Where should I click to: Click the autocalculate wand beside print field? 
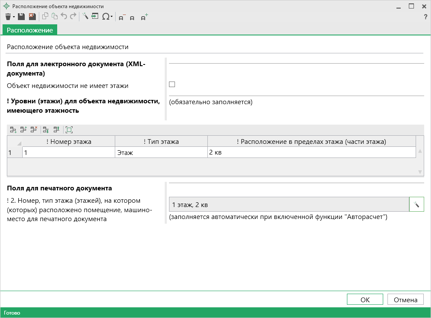pyautogui.click(x=416, y=205)
